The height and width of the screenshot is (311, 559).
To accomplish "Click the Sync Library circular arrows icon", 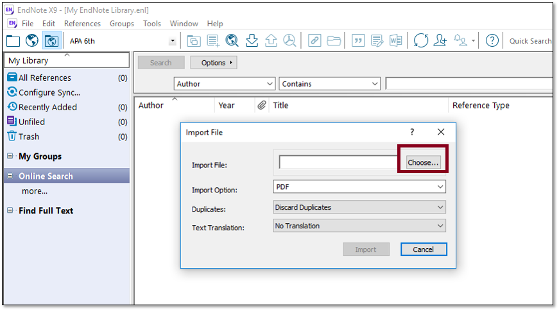I will (421, 40).
